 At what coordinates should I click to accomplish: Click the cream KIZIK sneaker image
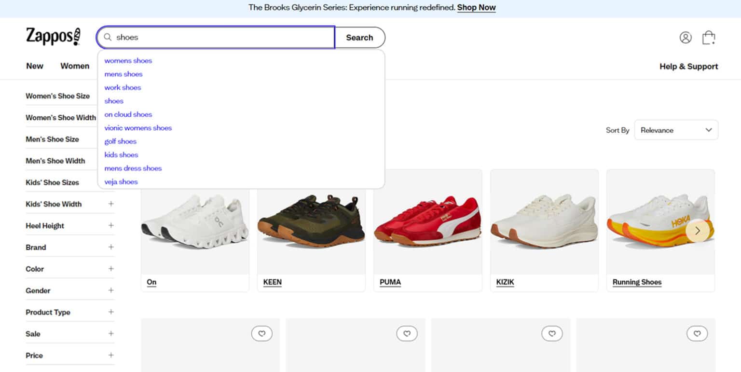[x=544, y=221]
